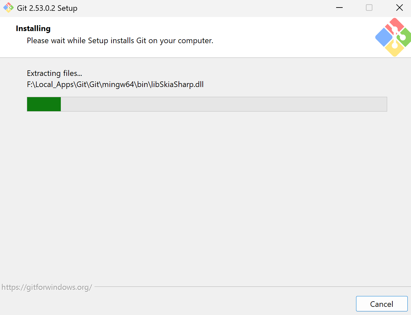Screen dimensions: 411x315
Task: Click the green installation progress bar
Action: (x=207, y=104)
